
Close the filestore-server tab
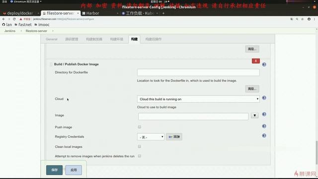coord(78,13)
